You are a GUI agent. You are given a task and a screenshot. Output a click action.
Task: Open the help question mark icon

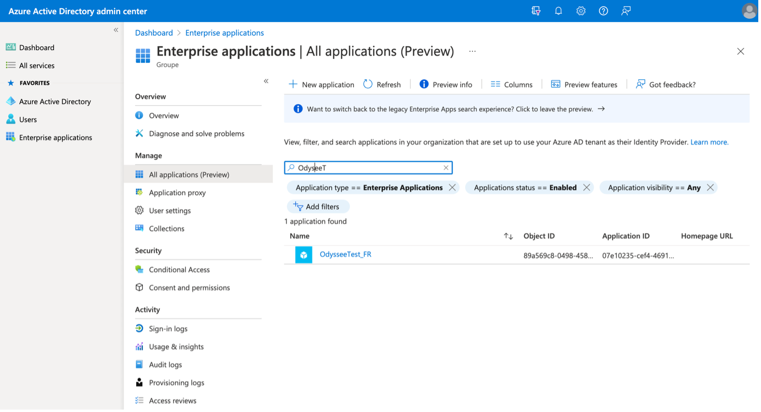click(603, 11)
